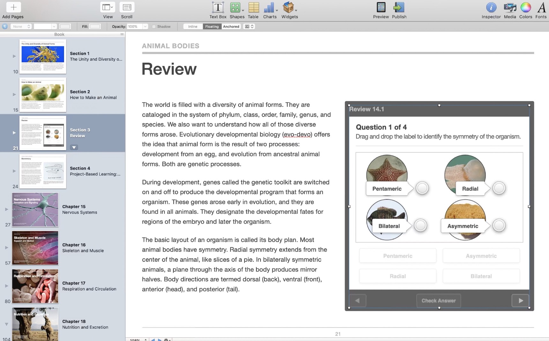Click the paragraph styles drawer icon

[5, 26]
